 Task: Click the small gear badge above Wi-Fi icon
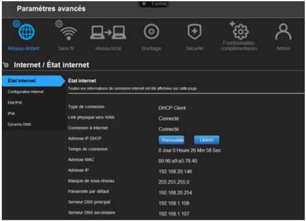coord(59,23)
